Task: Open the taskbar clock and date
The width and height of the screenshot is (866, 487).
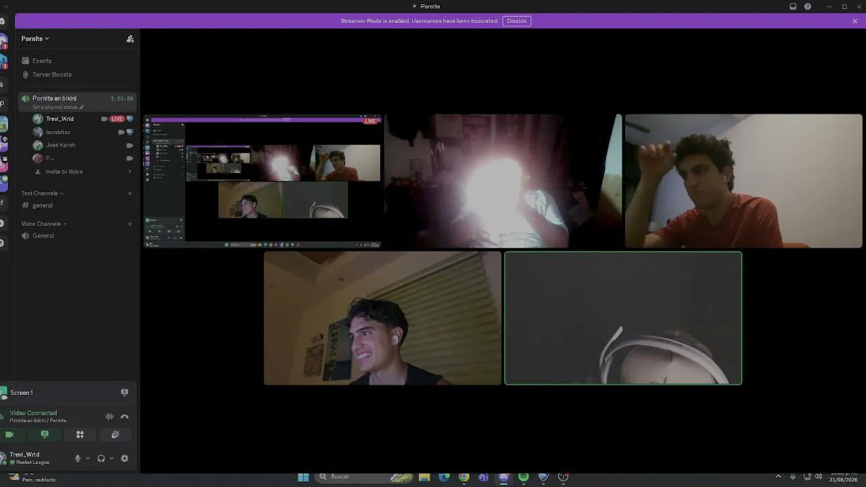Action: pos(843,477)
